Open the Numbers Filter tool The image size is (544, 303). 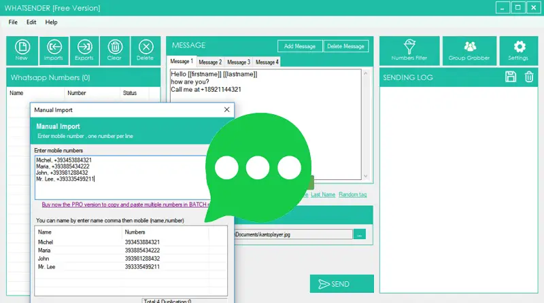point(409,51)
